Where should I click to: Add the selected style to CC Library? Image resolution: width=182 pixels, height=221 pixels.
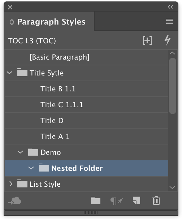(x=14, y=200)
